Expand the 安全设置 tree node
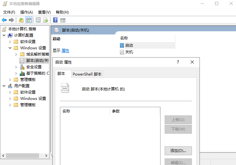The image size is (236, 165). [x=16, y=67]
